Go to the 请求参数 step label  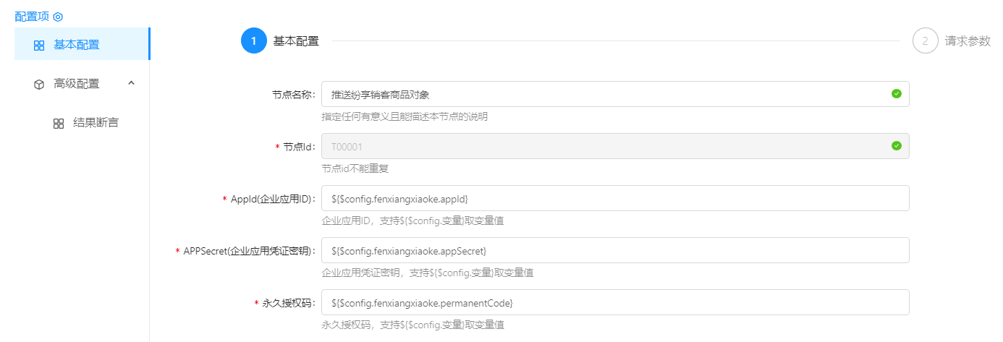click(968, 41)
